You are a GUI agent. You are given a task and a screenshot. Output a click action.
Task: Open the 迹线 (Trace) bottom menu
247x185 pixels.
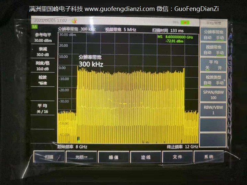(146, 157)
